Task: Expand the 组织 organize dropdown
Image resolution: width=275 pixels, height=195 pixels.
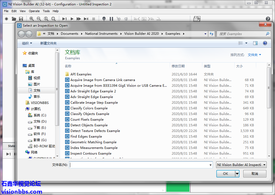Action: click(27, 43)
